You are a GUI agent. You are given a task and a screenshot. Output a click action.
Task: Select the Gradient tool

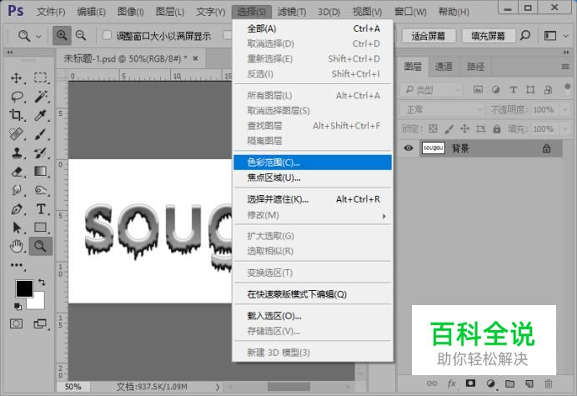point(41,172)
